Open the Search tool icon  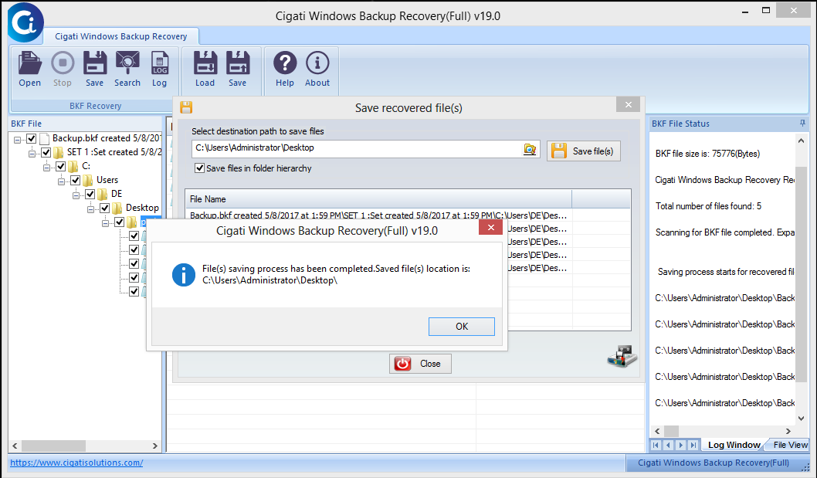point(127,69)
